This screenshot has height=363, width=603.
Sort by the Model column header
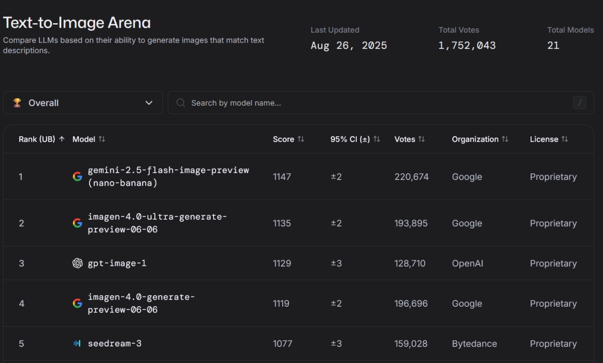89,139
